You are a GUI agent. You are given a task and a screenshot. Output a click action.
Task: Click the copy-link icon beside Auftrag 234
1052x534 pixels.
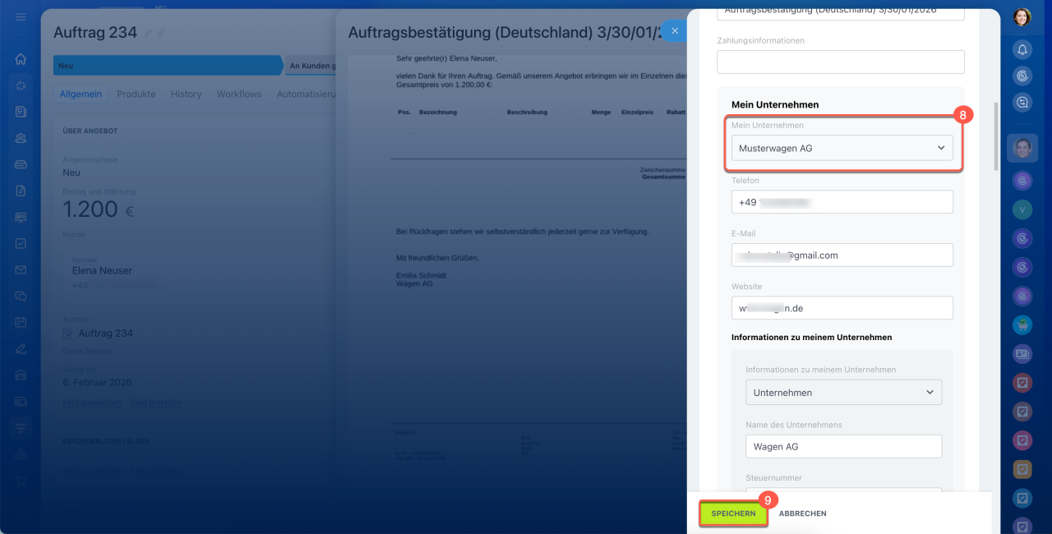coord(161,33)
